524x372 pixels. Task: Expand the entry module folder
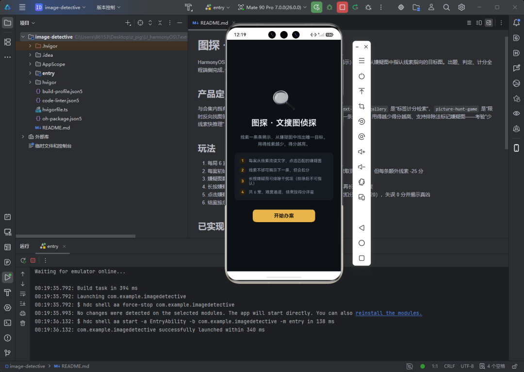pyautogui.click(x=30, y=73)
